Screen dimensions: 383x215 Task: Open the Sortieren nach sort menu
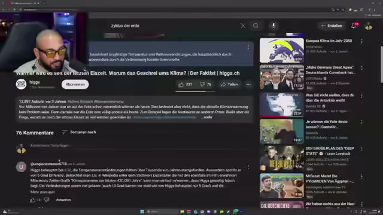[79, 132]
